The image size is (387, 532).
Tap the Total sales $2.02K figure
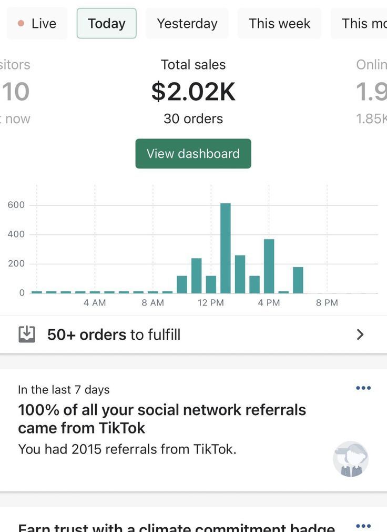click(193, 92)
